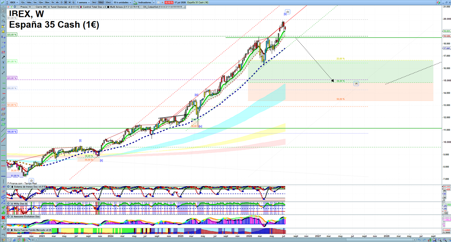This screenshot has width=451, height=242.
Task: Select the W weekly timeframe
Action: coord(66,3)
